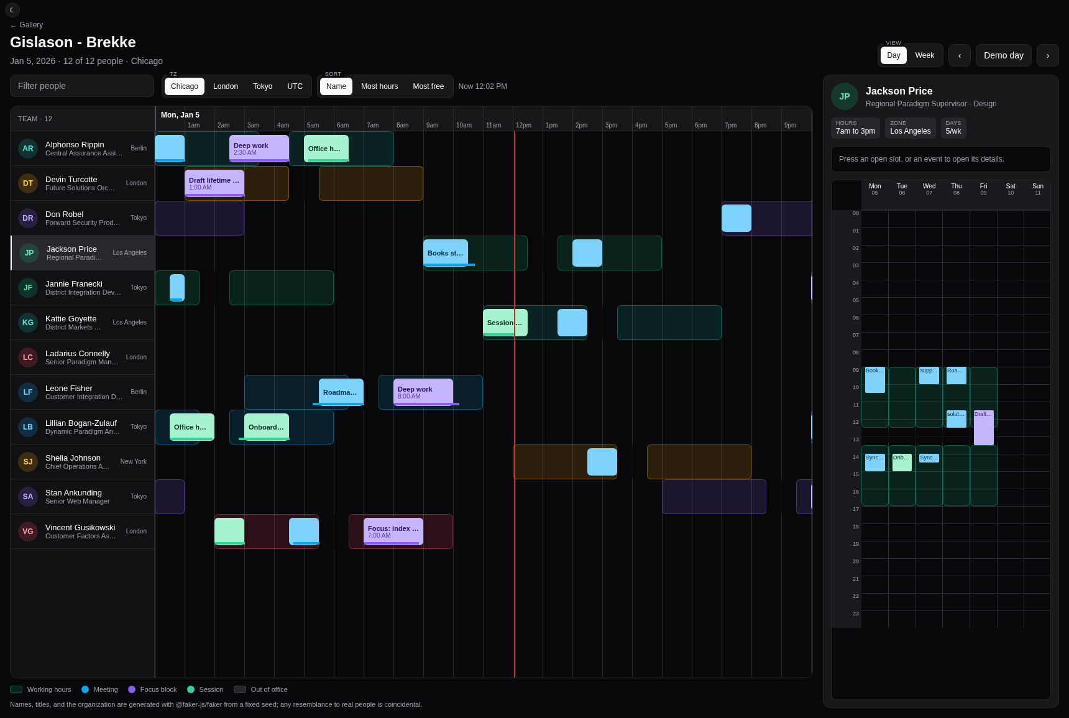
Task: Open Tuesday Onb… event in week grid
Action: (x=902, y=463)
